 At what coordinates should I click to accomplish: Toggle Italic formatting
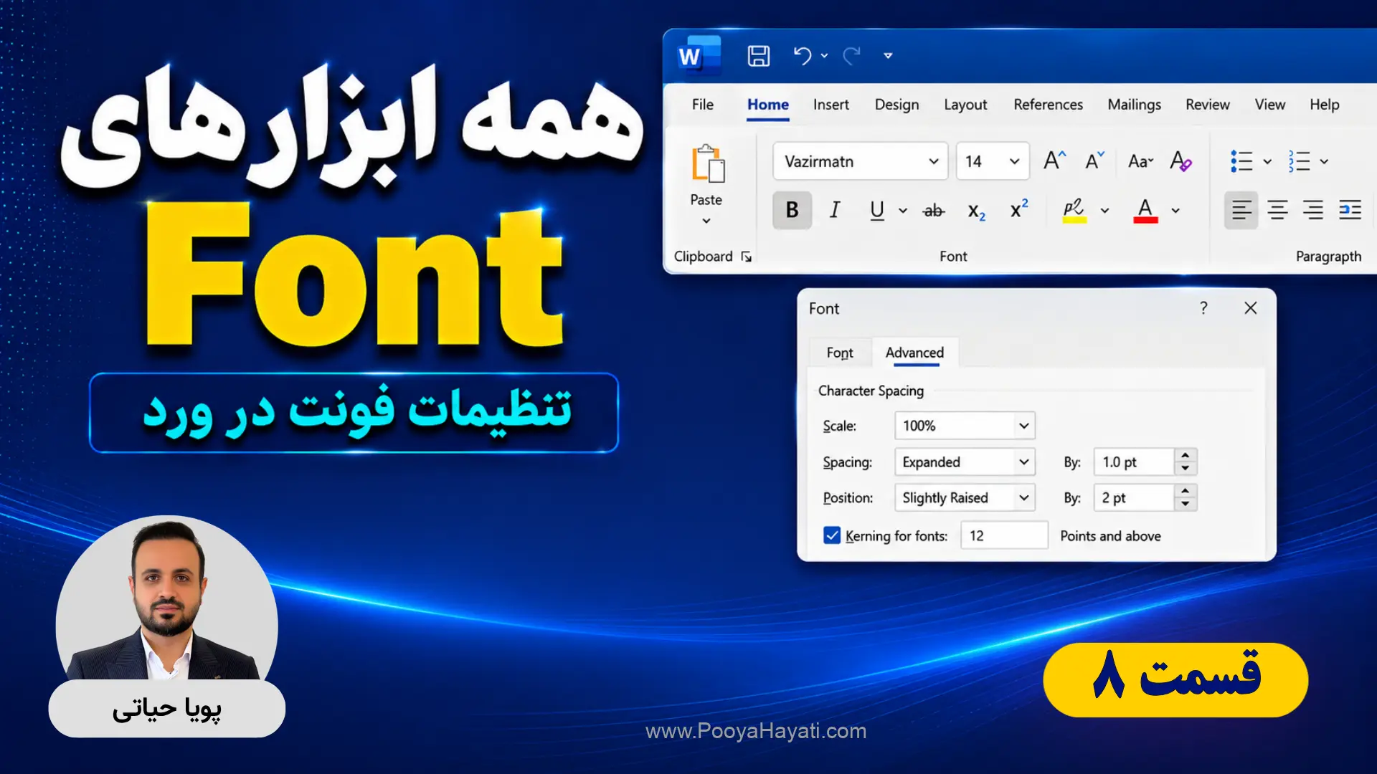835,210
